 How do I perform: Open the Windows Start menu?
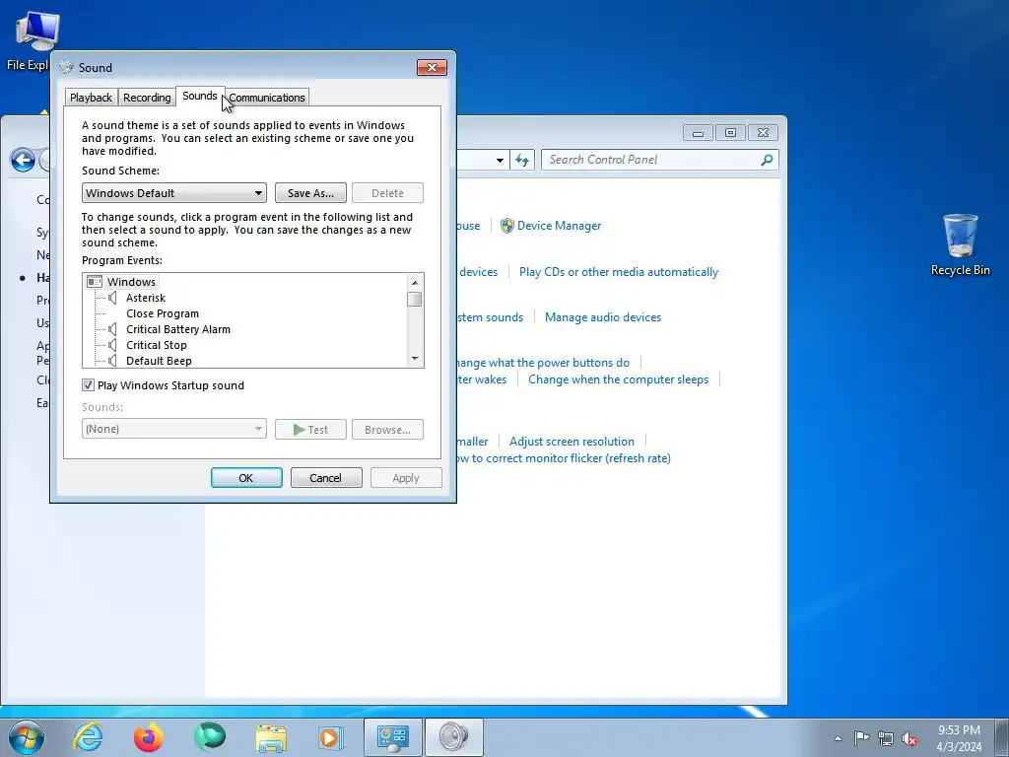click(27, 737)
